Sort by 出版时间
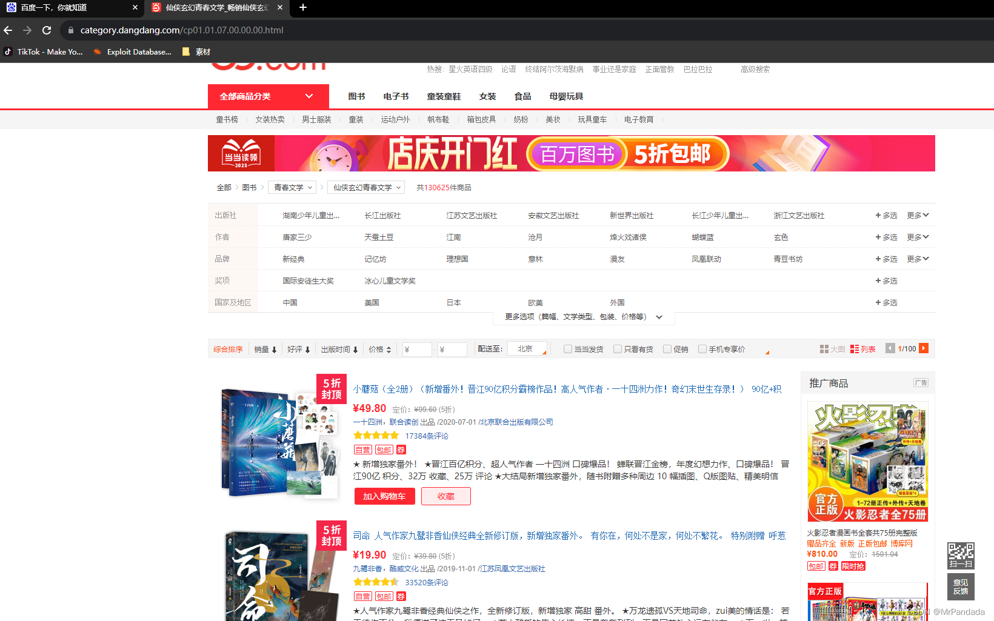Image resolution: width=994 pixels, height=621 pixels. click(339, 350)
